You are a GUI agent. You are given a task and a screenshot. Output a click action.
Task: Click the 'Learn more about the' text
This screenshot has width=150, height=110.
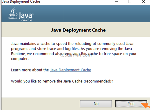(x=30, y=70)
